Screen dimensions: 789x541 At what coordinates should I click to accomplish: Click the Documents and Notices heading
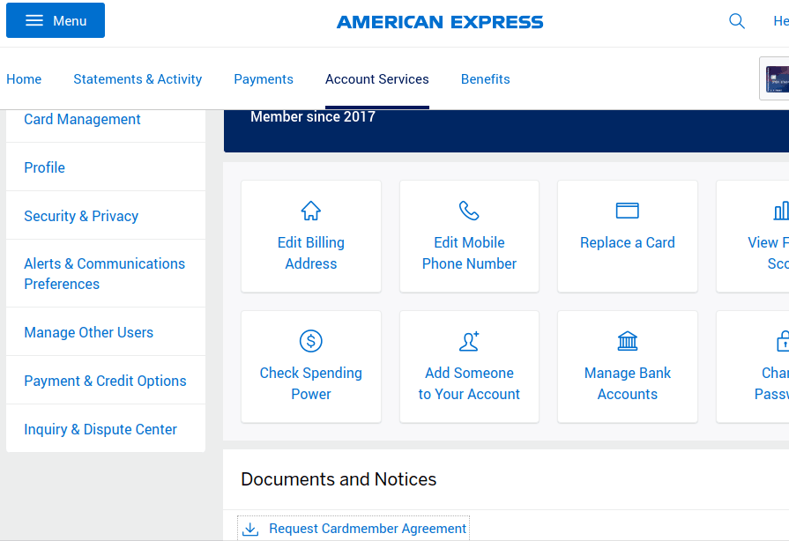point(339,479)
